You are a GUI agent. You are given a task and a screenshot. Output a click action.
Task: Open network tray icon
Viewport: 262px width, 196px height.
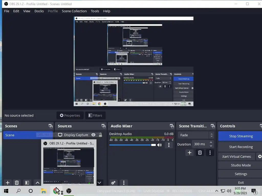tap(223, 191)
